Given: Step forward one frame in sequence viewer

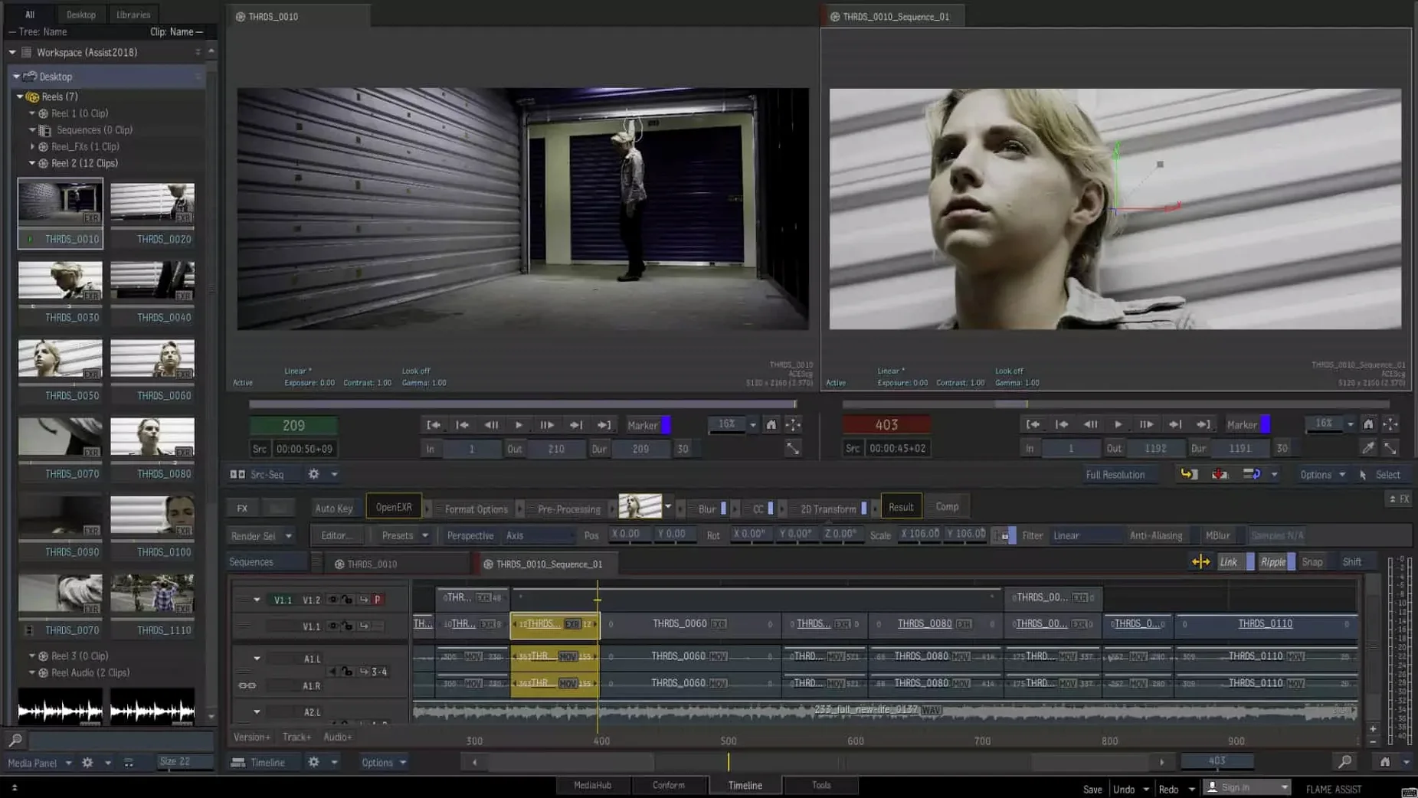Looking at the screenshot, I should [x=1146, y=424].
